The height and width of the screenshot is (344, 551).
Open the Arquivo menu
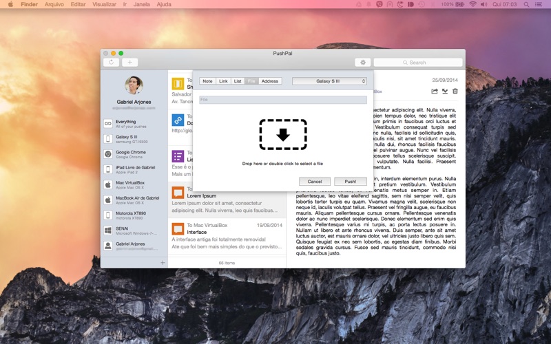[54, 4]
